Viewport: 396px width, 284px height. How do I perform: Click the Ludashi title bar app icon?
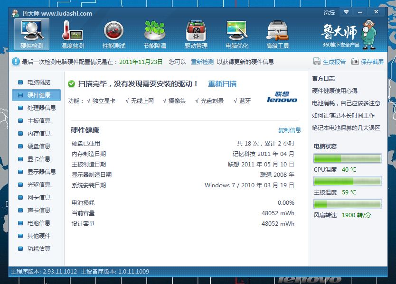pos(15,13)
